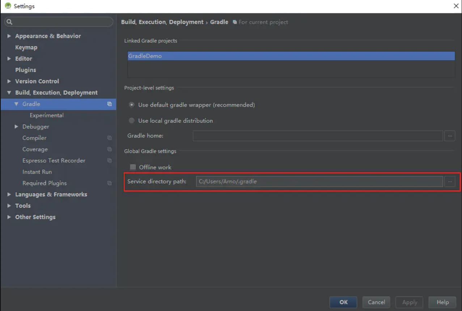
Task: Open the Instant Run settings page
Action: (37, 172)
